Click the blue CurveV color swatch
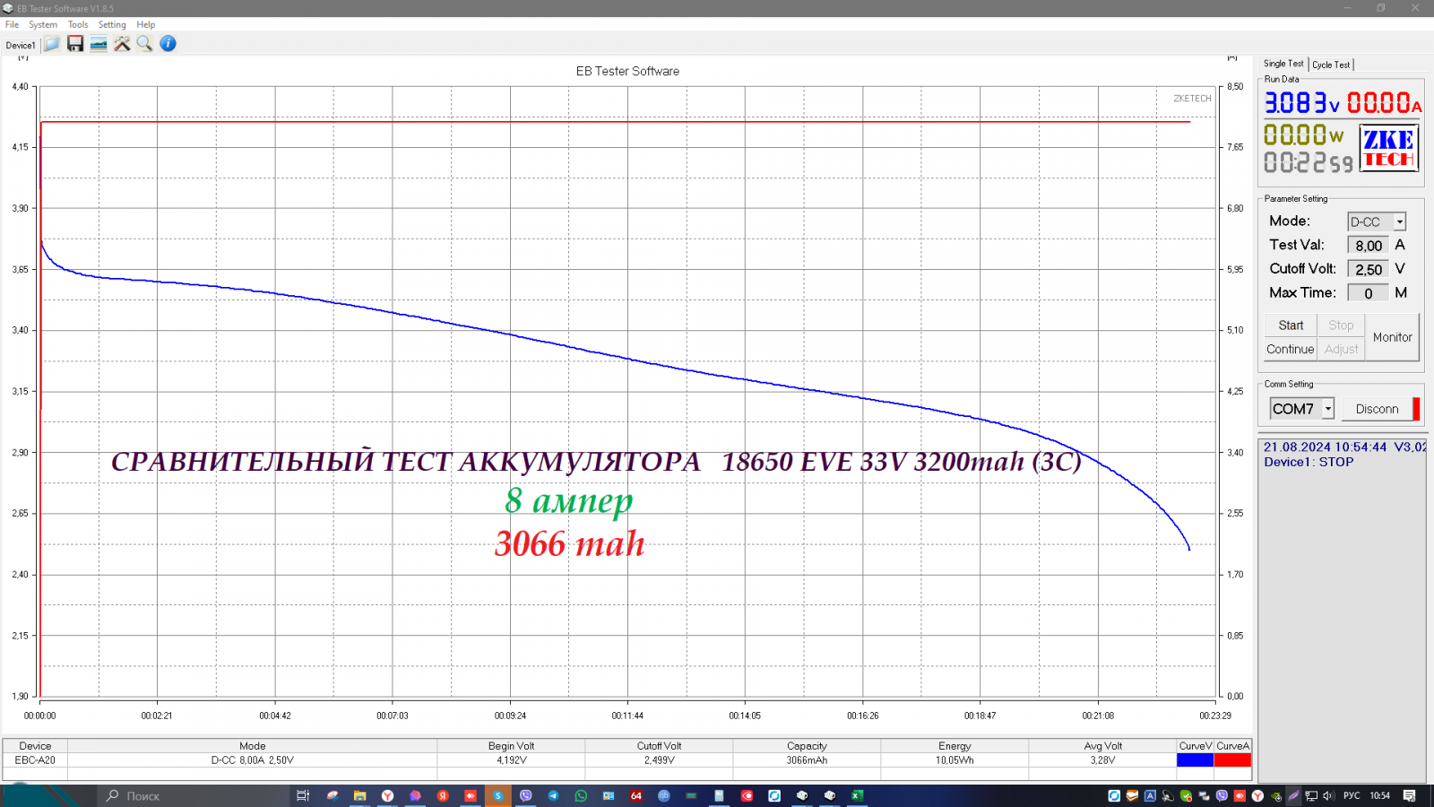The width and height of the screenshot is (1434, 807). (x=1195, y=760)
